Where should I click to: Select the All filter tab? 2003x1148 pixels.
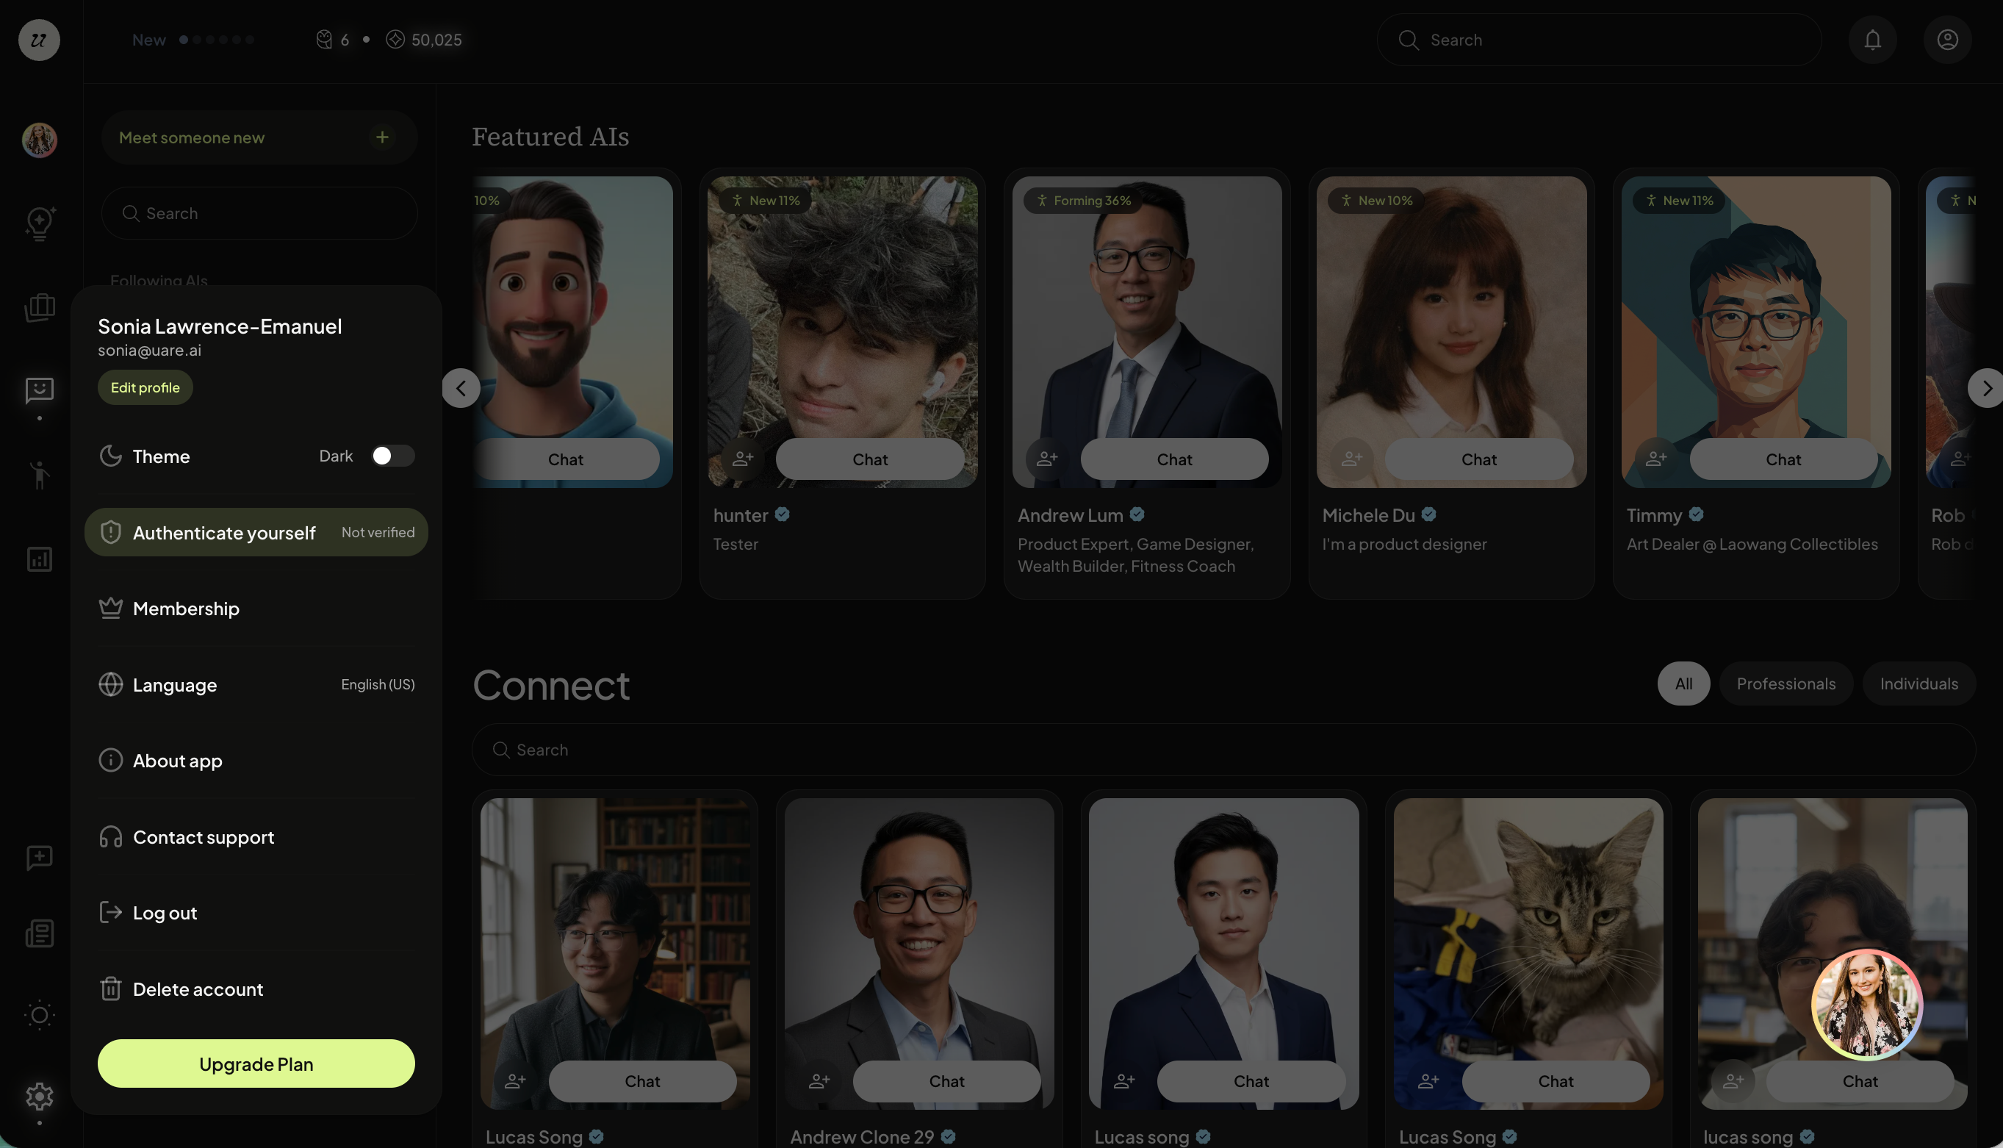[1683, 684]
